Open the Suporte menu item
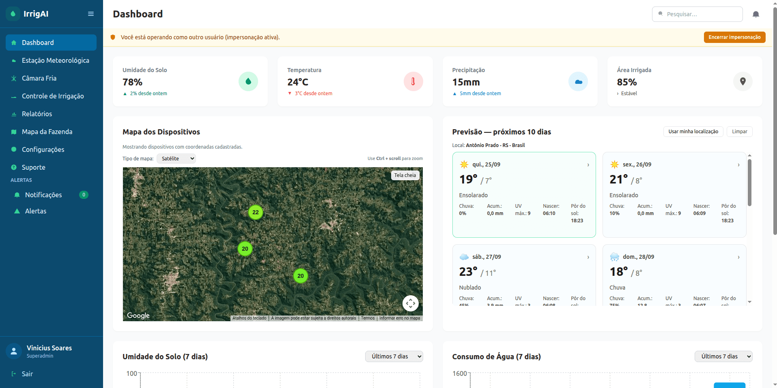This screenshot has width=777, height=388. (x=33, y=167)
